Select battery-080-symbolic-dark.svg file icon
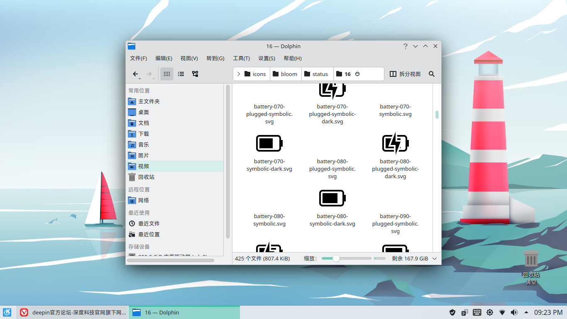This screenshot has width=567, height=319. tap(332, 198)
